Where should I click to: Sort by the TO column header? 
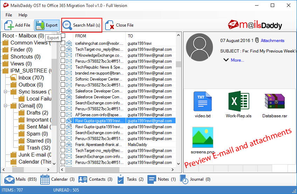[151, 36]
